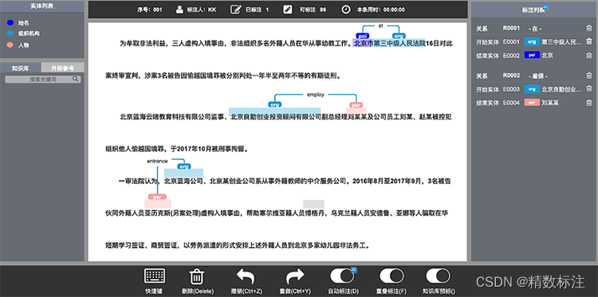This screenshot has width=598, height=297.
Task: Toggle the 重叠标注(F) switch
Action: pyautogui.click(x=391, y=276)
